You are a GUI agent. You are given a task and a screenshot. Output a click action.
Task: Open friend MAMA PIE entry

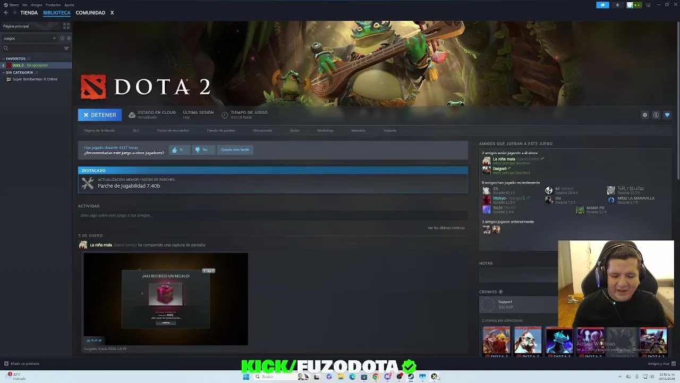click(591, 210)
